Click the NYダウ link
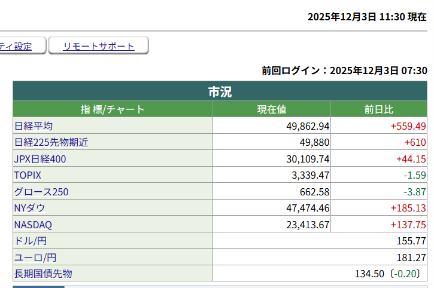 point(29,208)
